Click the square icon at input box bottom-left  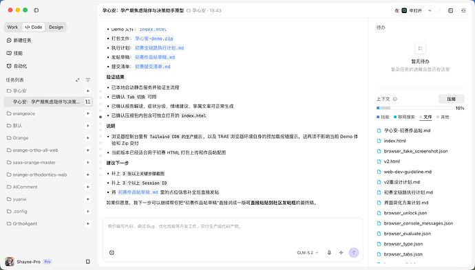click(112, 252)
